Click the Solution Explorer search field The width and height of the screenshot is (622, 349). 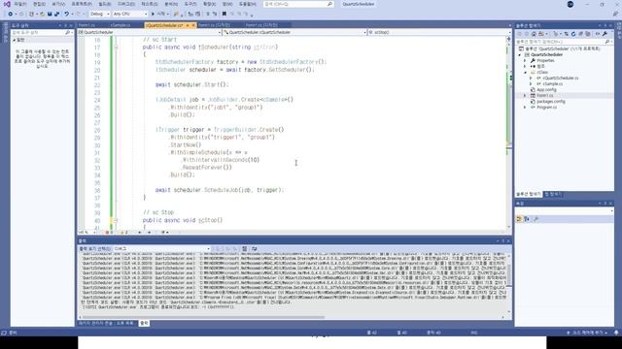564,42
